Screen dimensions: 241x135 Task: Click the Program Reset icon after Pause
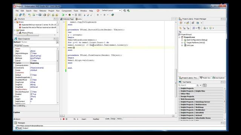pyautogui.click(x=79, y=15)
